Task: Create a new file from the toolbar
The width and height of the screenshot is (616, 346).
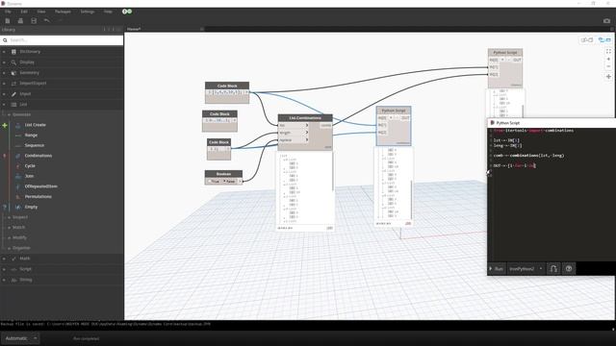Action: tap(8, 21)
